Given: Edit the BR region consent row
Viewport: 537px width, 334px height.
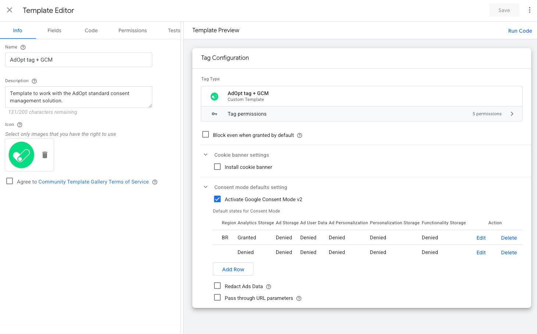Looking at the screenshot, I should click(481, 238).
